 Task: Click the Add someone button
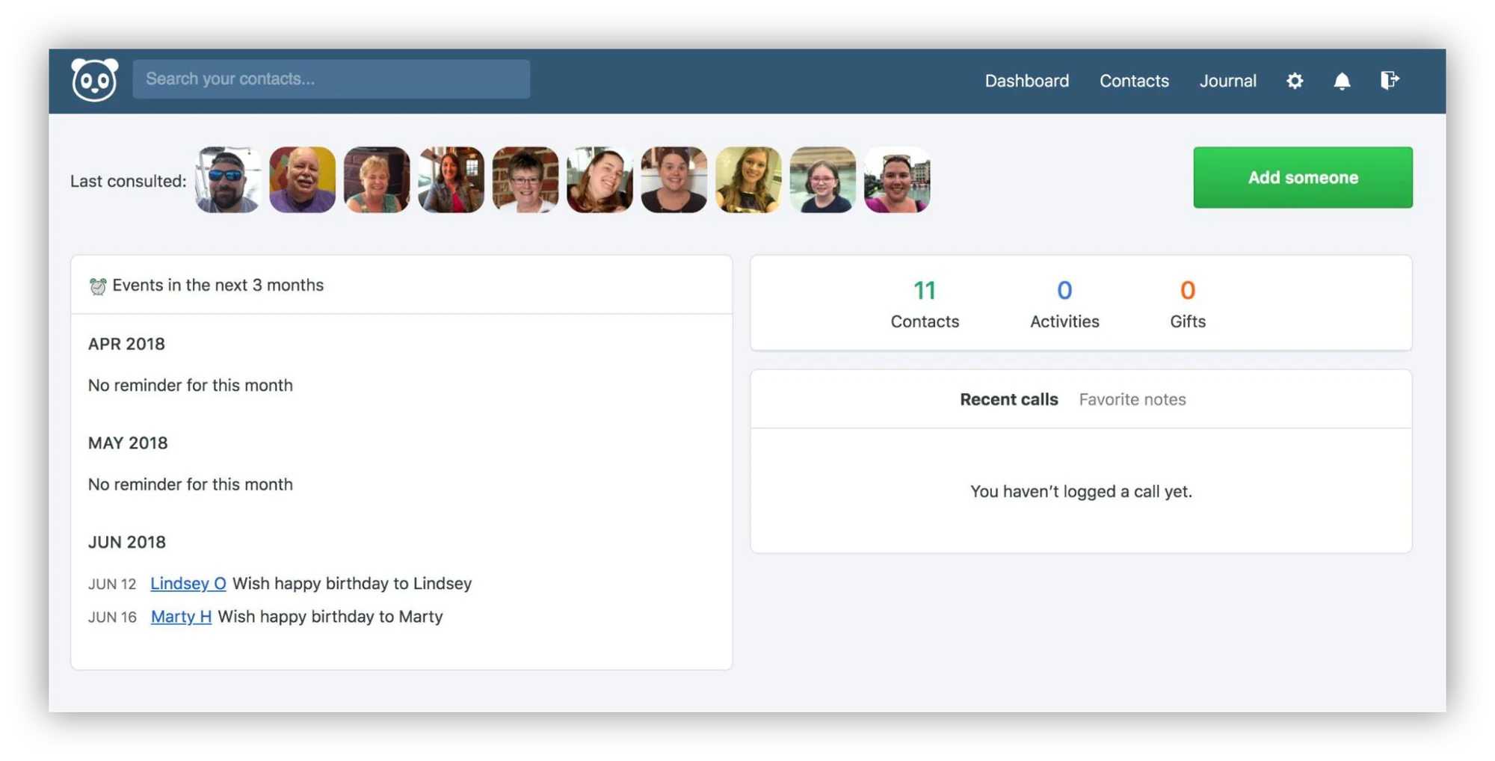pyautogui.click(x=1303, y=177)
